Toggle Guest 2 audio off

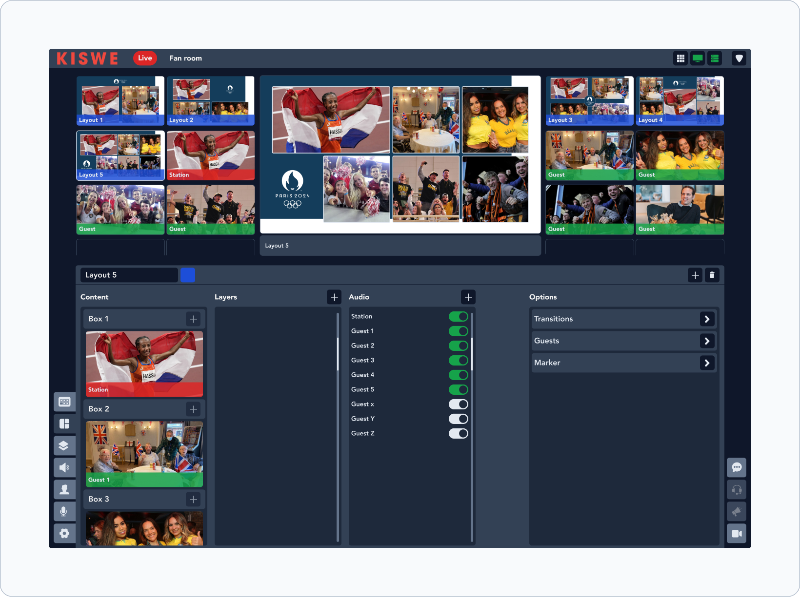coord(459,346)
